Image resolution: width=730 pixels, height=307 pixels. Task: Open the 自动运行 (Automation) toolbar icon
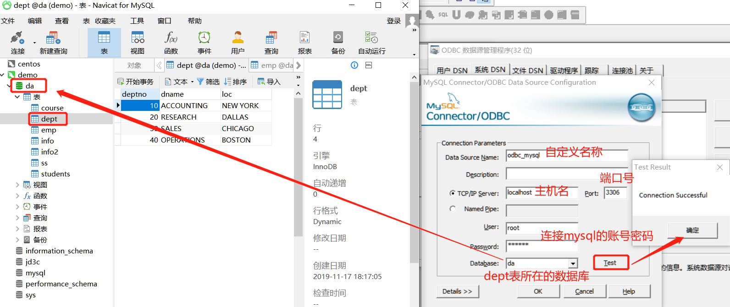pos(372,43)
